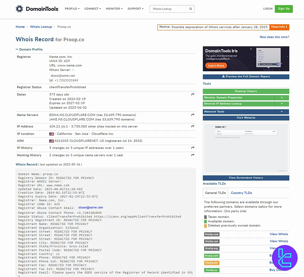Open the Network Tools dropdown

pyautogui.click(x=282, y=112)
